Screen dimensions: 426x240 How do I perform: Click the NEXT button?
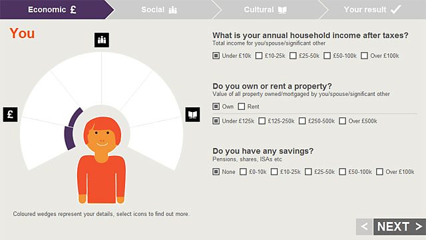[x=399, y=227]
